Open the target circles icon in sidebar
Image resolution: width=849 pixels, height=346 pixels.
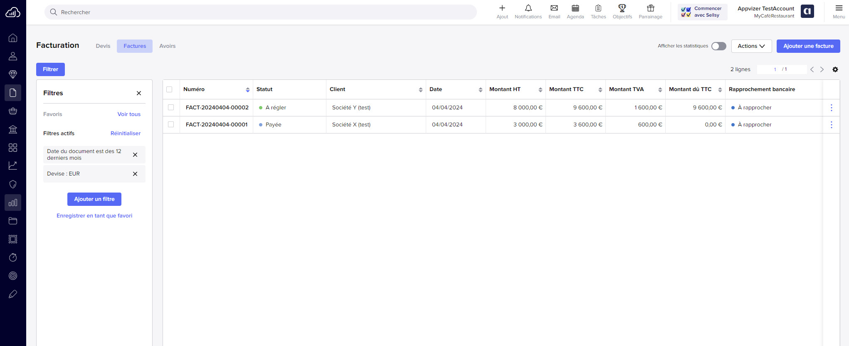pos(13,276)
